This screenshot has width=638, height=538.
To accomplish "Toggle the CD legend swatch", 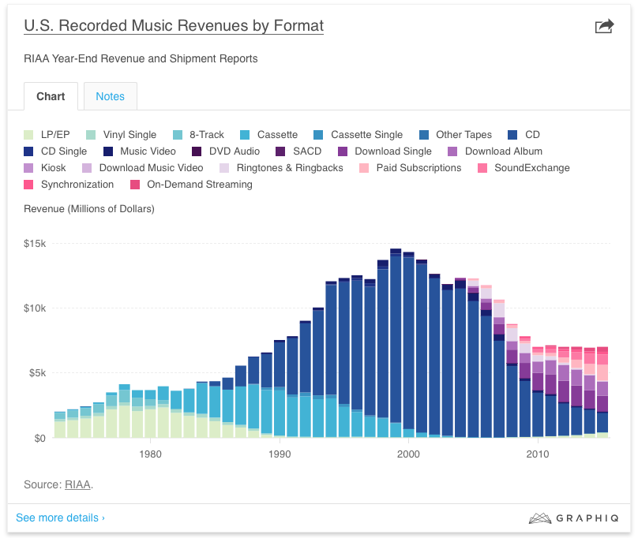I will 512,135.
